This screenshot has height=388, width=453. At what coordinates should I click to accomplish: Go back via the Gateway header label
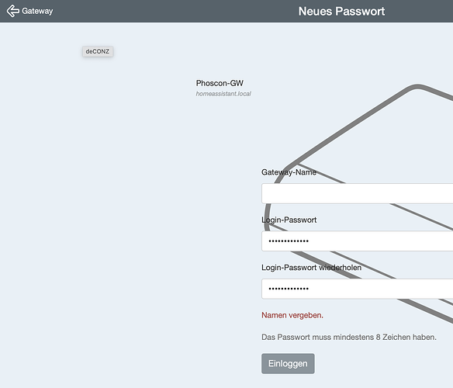coord(37,11)
